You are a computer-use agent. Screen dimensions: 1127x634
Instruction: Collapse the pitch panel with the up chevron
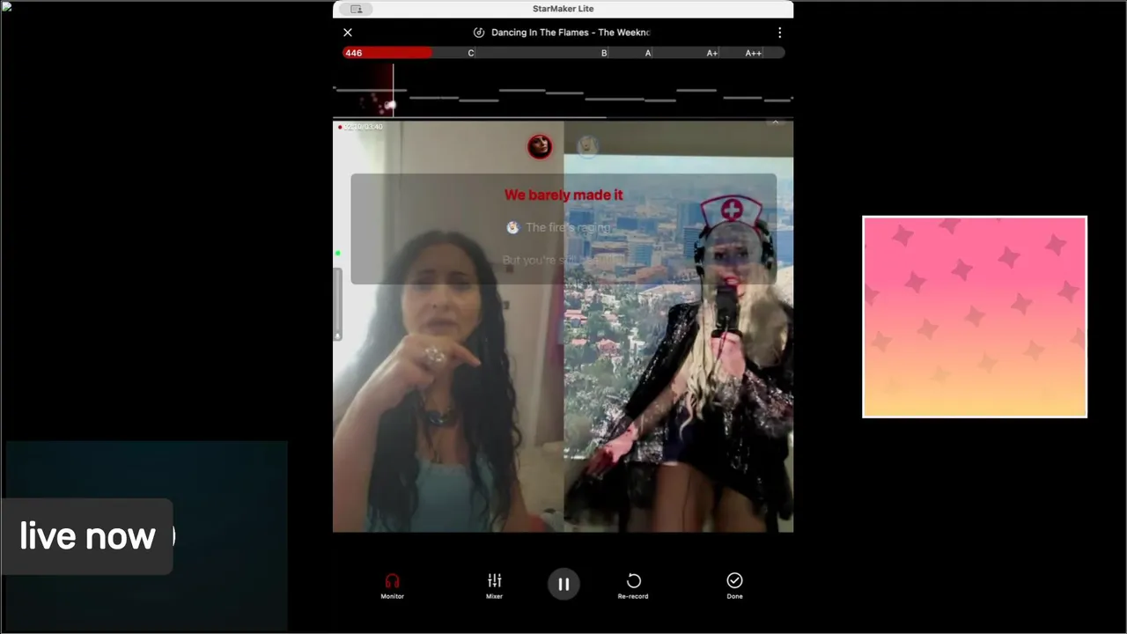pyautogui.click(x=775, y=122)
